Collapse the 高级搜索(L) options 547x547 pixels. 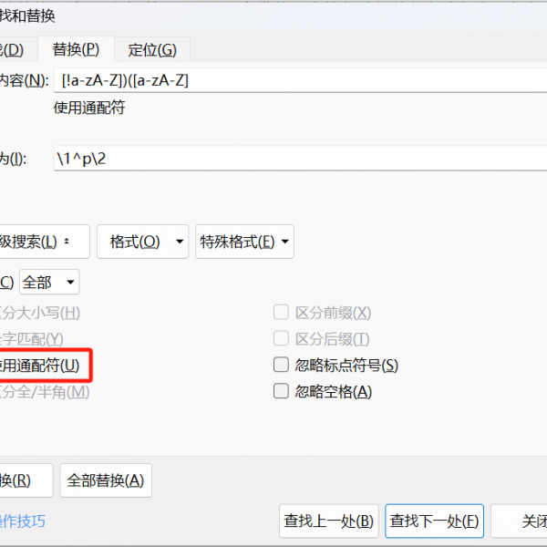[41, 242]
